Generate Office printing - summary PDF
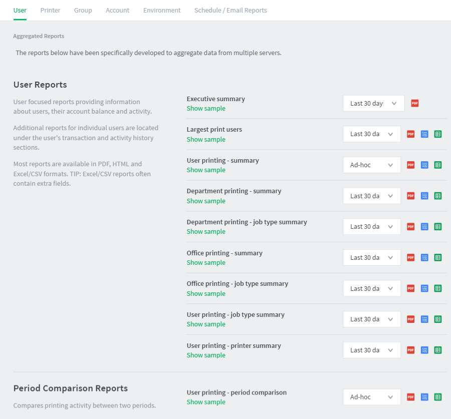The image size is (451, 419). pyautogui.click(x=410, y=257)
